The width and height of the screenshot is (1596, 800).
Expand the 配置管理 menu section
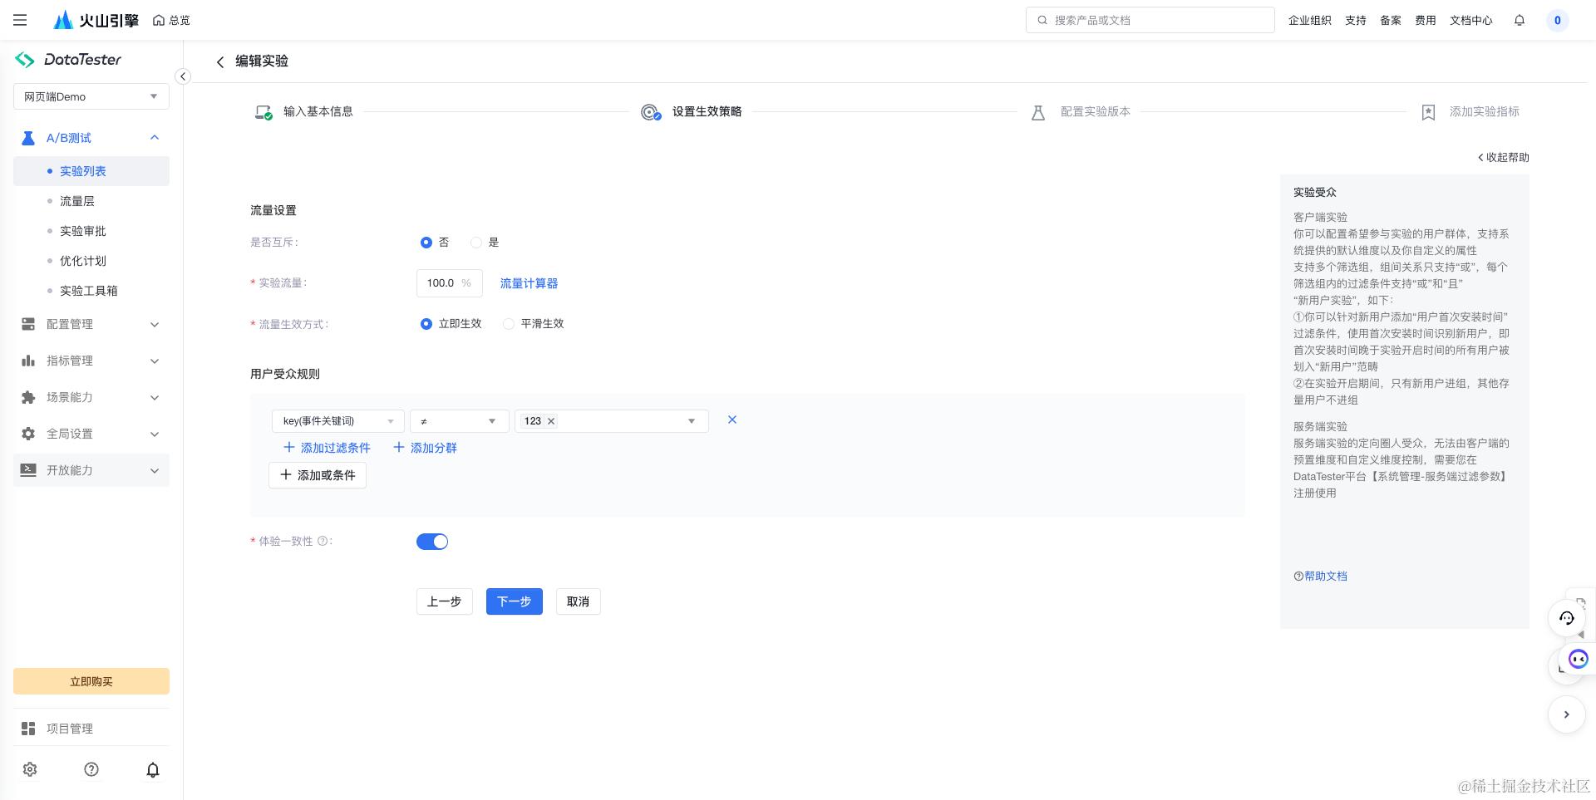pyautogui.click(x=91, y=324)
